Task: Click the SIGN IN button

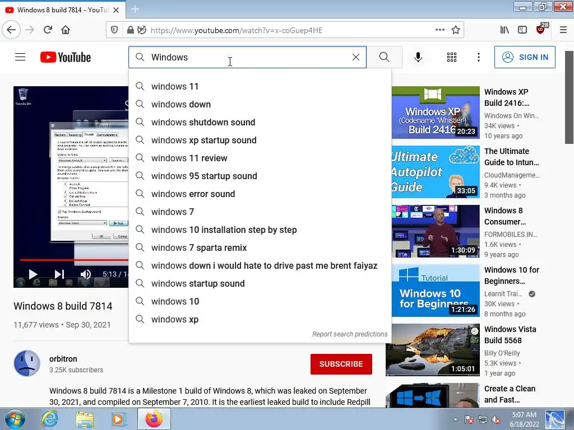Action: (525, 57)
